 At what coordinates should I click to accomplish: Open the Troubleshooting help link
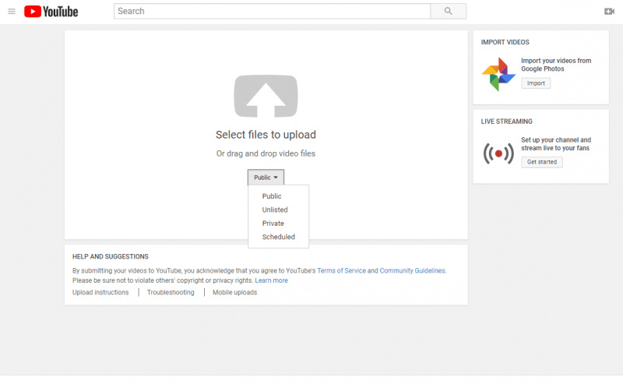click(171, 292)
